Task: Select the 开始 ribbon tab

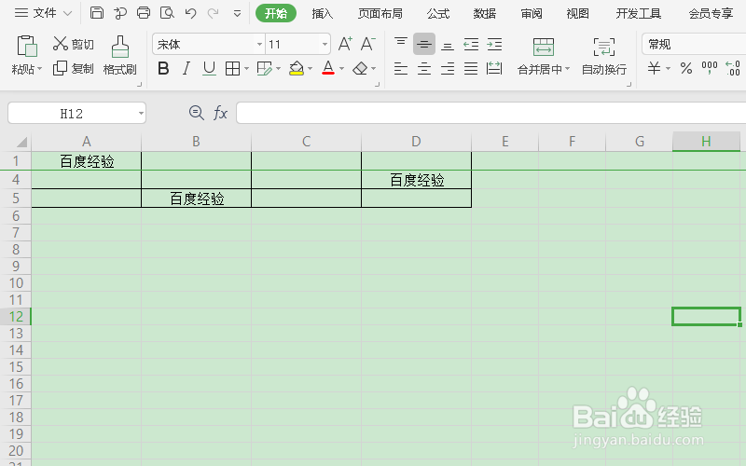Action: (x=276, y=13)
